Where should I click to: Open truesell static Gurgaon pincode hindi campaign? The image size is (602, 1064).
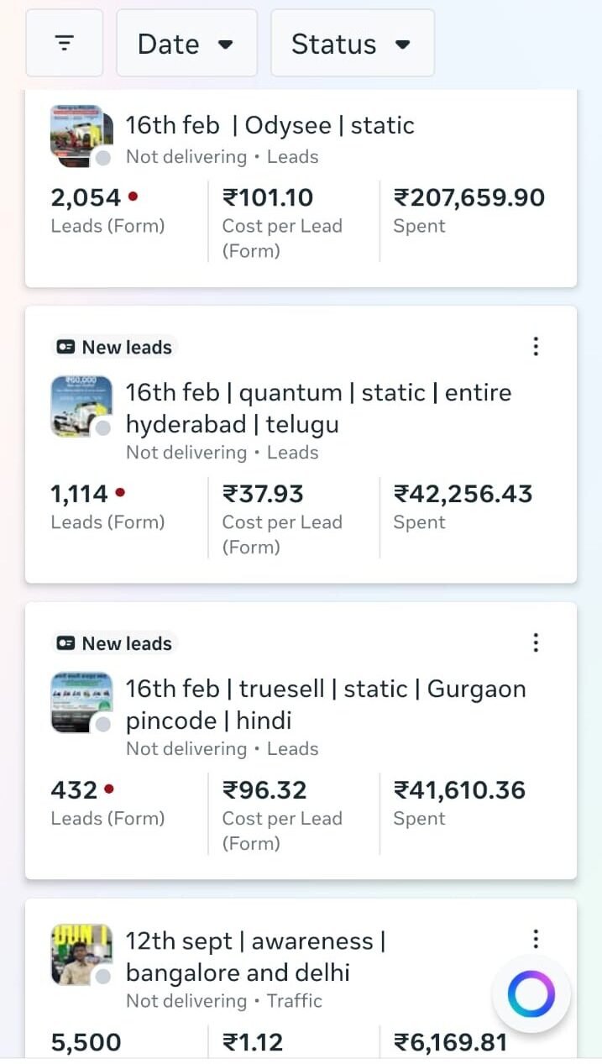point(326,705)
